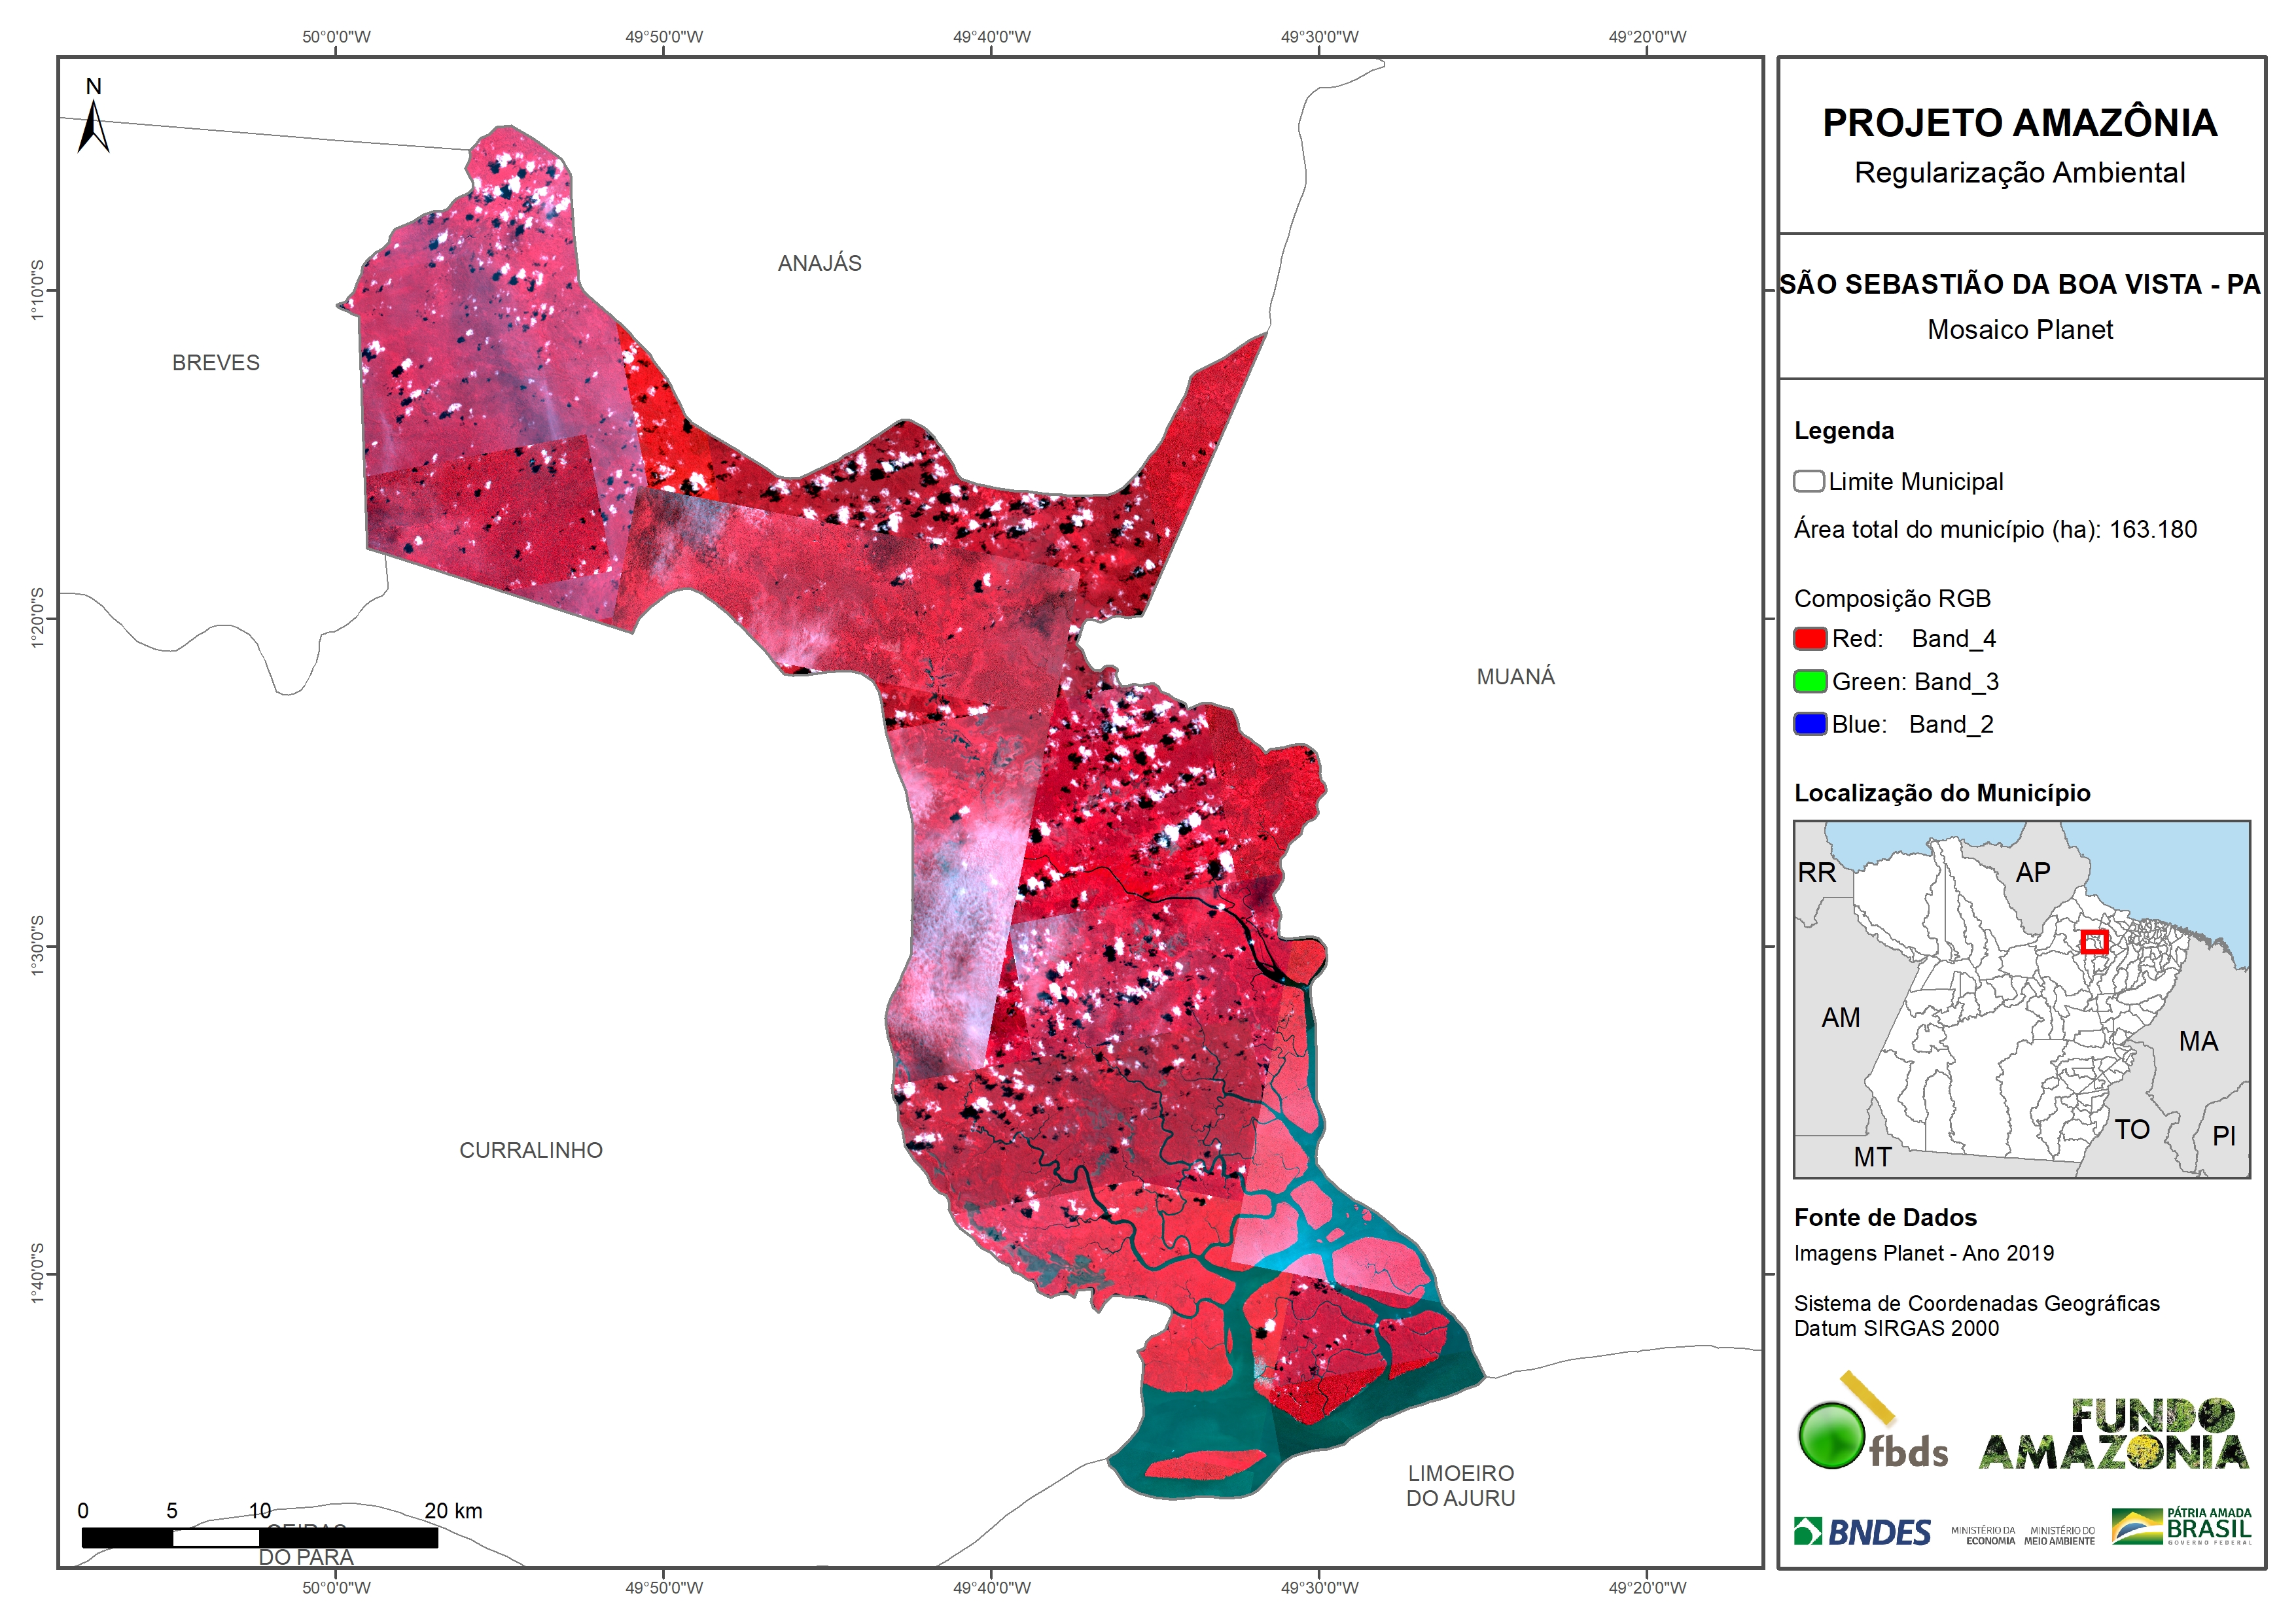Click the LIMOEIRO DO AJURU label
The height and width of the screenshot is (1623, 2296).
(x=1460, y=1485)
